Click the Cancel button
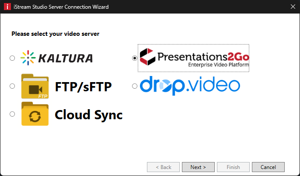 click(x=268, y=167)
